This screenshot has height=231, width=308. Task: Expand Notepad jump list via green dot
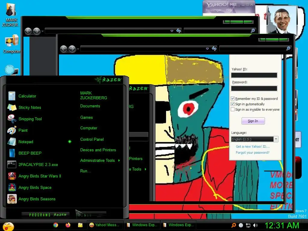[x=70, y=142]
